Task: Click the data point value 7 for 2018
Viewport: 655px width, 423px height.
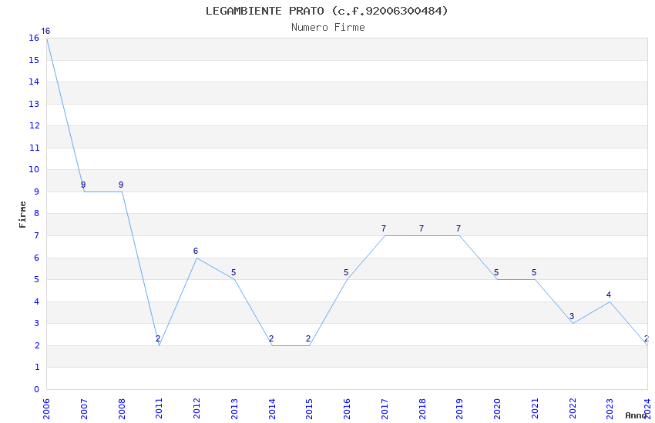Action: coord(421,228)
